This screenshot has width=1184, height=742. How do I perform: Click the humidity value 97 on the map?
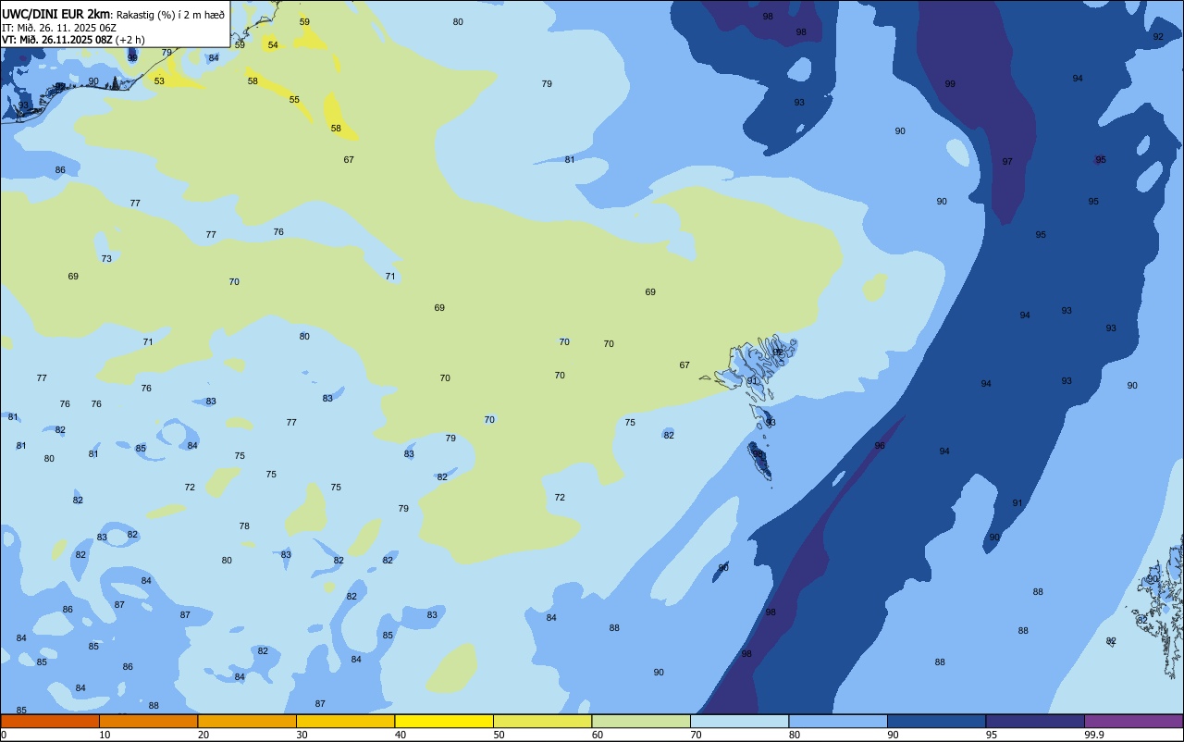(1007, 162)
